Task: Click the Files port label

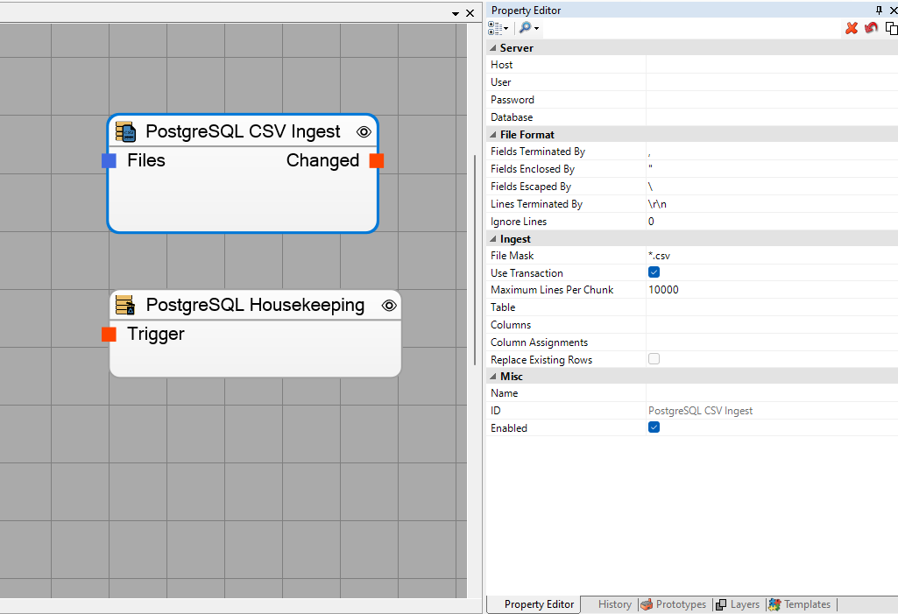Action: [146, 160]
